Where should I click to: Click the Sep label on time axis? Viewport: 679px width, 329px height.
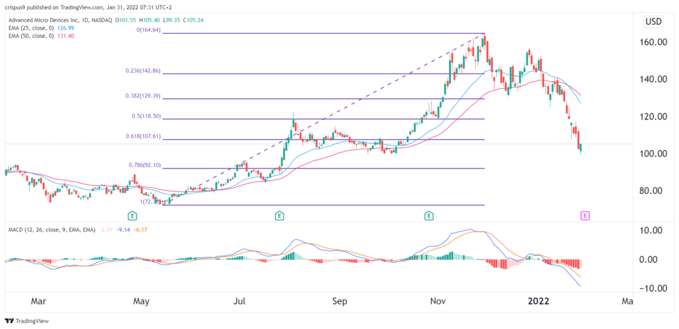(x=340, y=301)
